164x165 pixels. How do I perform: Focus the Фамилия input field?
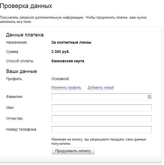(x=101, y=97)
